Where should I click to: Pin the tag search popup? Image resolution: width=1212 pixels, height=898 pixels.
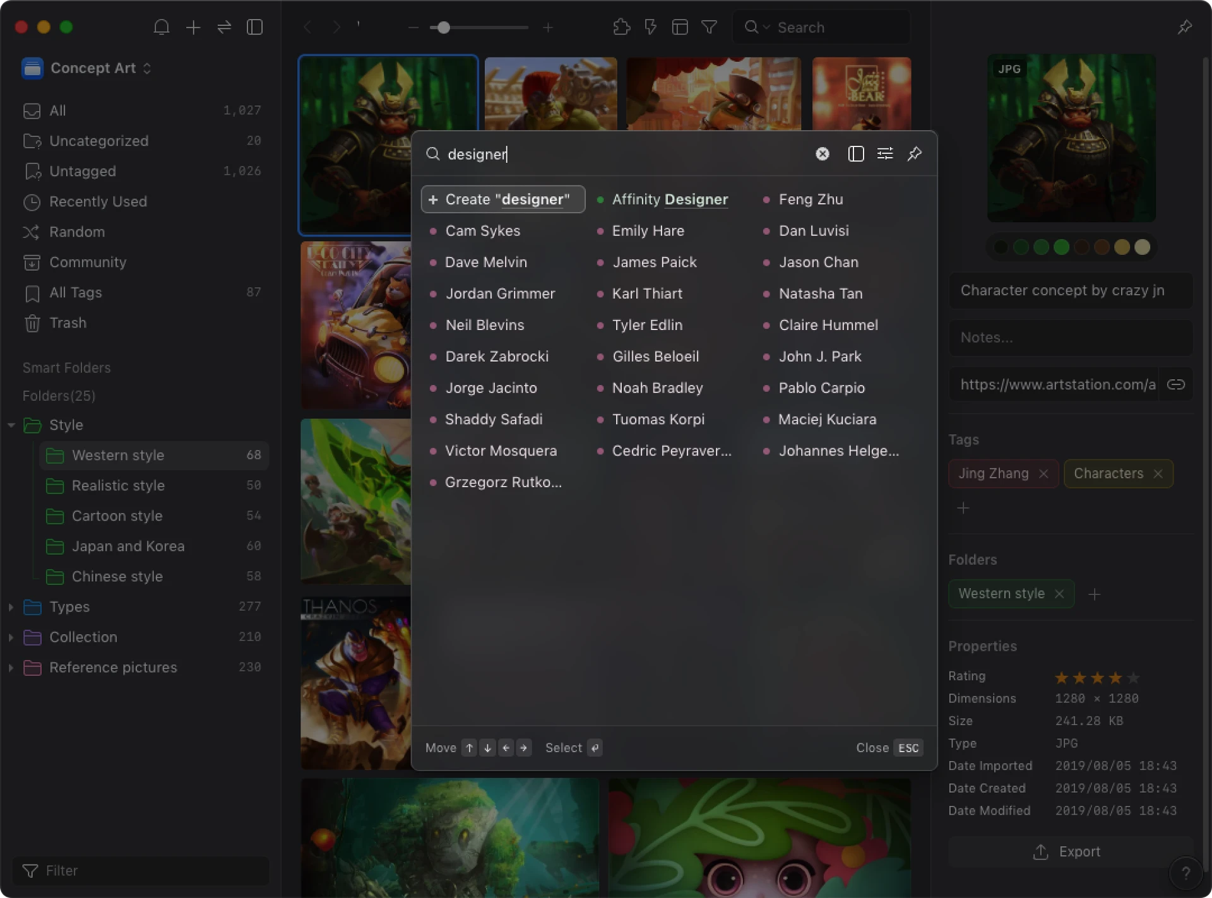915,154
